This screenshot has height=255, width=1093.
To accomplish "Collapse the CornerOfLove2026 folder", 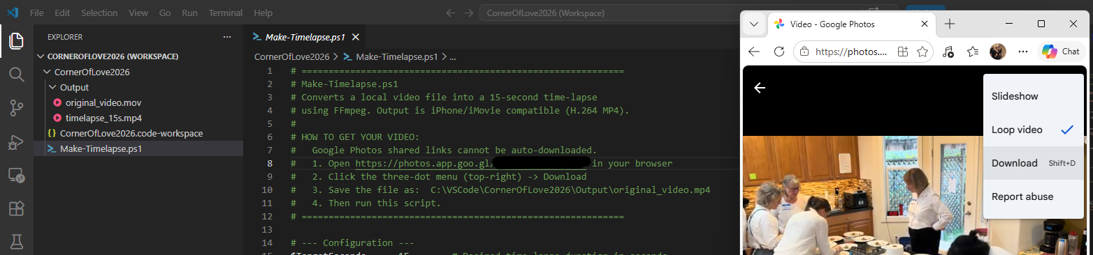I will point(138,72).
